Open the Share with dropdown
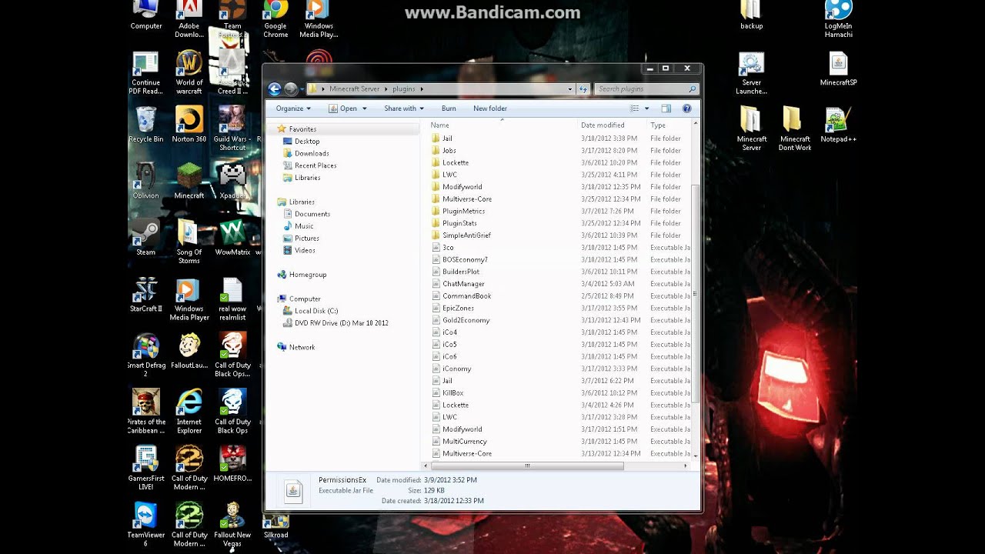The width and height of the screenshot is (985, 554). 404,108
